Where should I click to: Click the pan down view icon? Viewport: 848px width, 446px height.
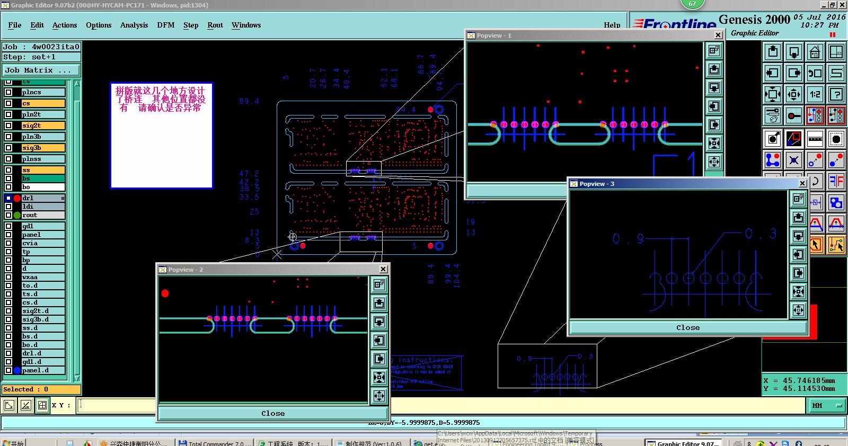point(794,52)
